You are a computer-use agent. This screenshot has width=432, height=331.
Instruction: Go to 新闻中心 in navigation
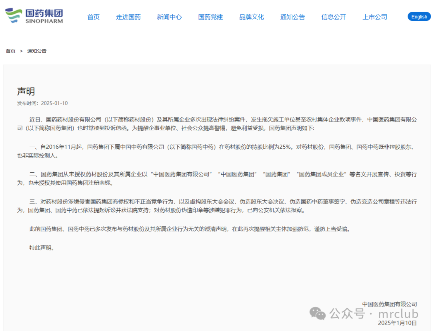169,17
